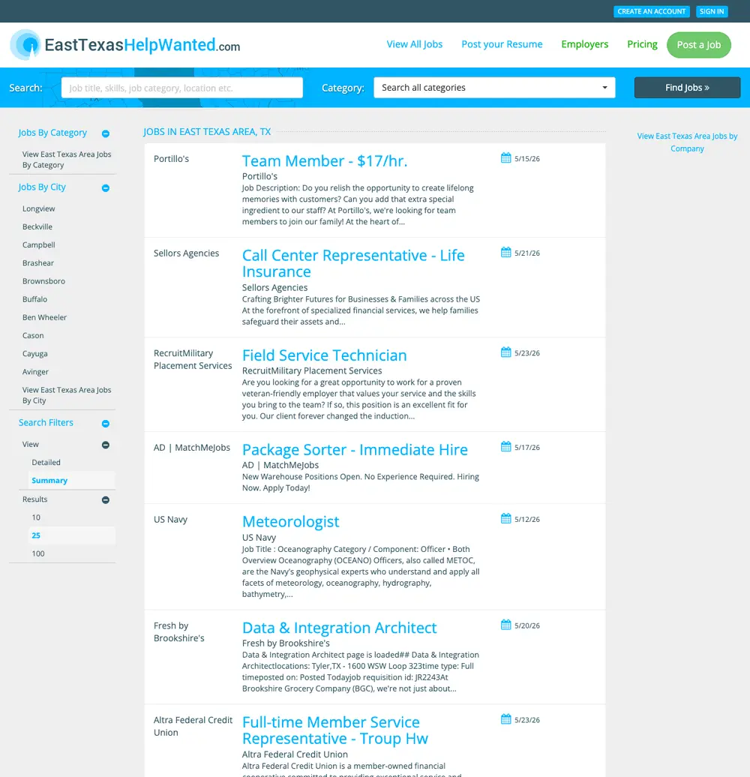The width and height of the screenshot is (750, 777).
Task: Click the 5/23/26 date for Field Service Technician
Action: [527, 352]
